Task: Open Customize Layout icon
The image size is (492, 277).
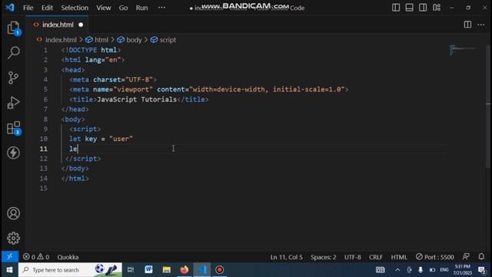Action: (x=437, y=8)
